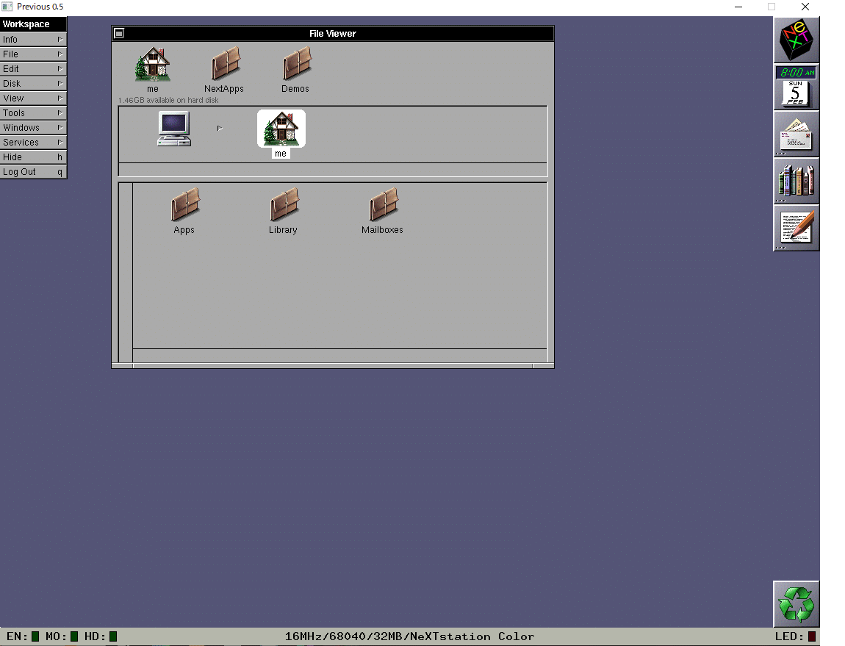Click the Recycler icon in the dock
845x646 pixels.
[x=797, y=604]
